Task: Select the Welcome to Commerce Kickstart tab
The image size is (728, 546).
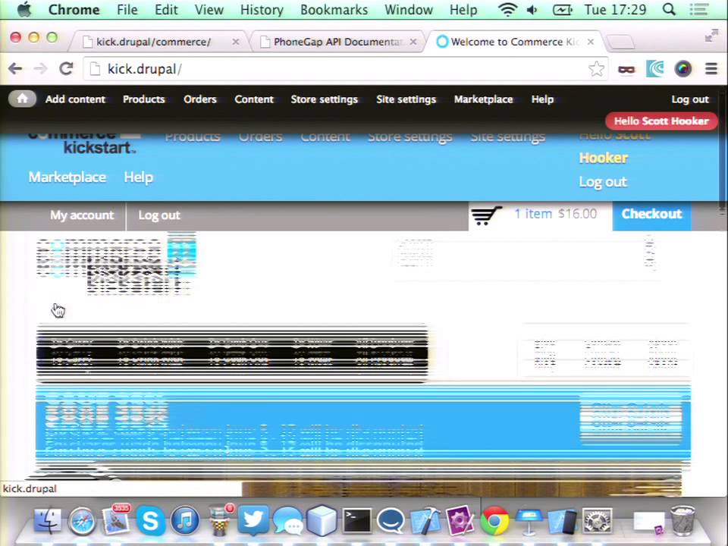Action: [514, 42]
